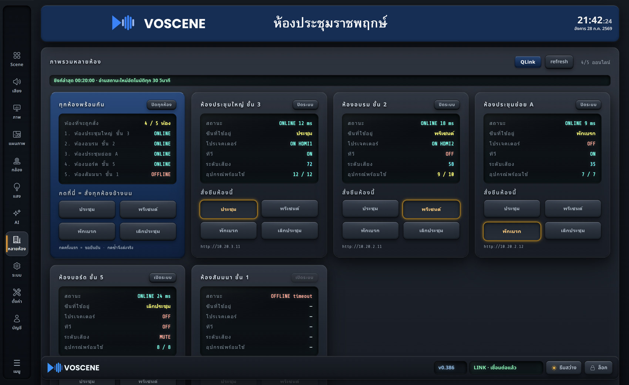Click the ซิงก์ล่าสุด 00:20:00 sync status bar
This screenshot has height=385, width=629.
pos(330,81)
